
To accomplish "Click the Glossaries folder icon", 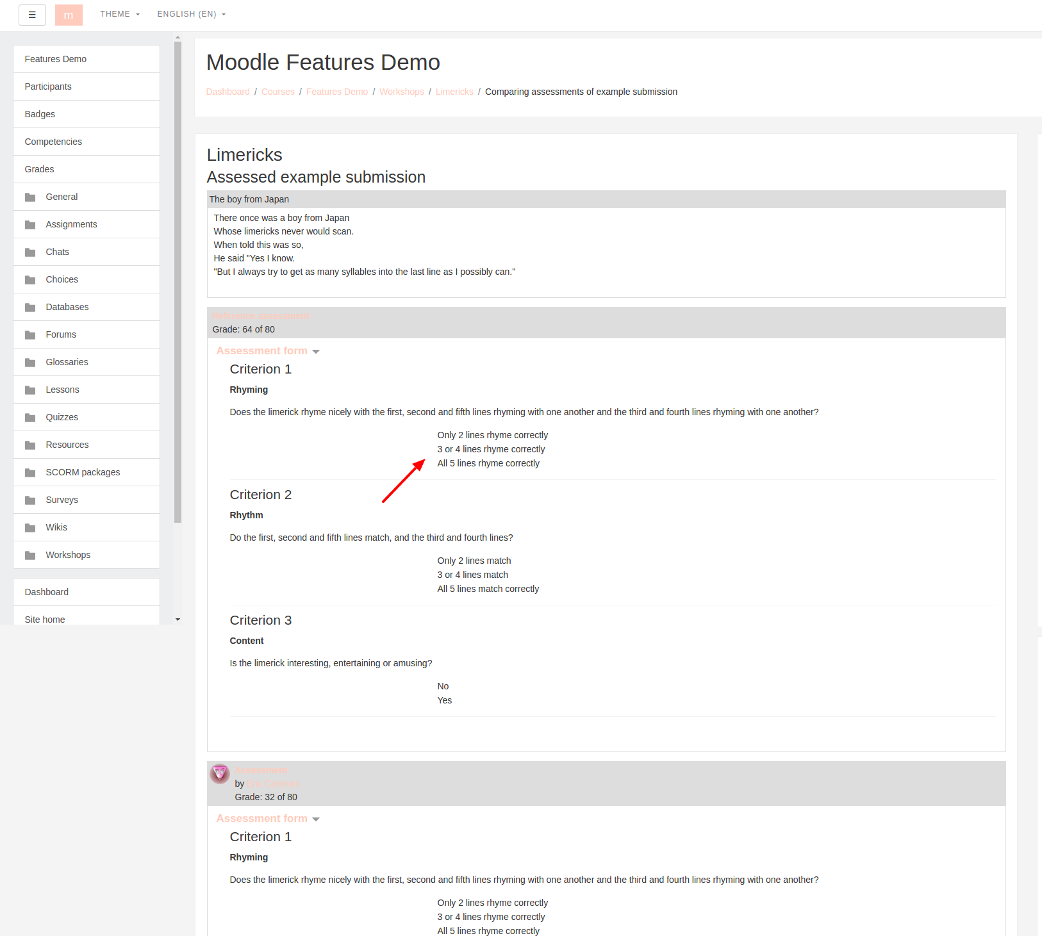I will [30, 363].
